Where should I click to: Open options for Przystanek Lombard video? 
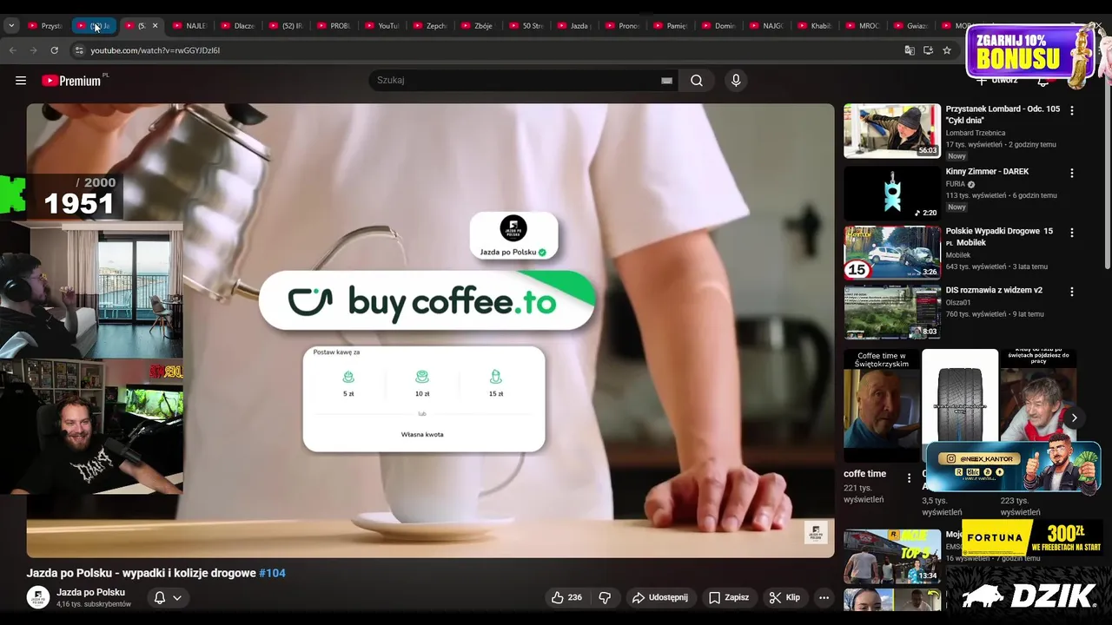click(1072, 110)
